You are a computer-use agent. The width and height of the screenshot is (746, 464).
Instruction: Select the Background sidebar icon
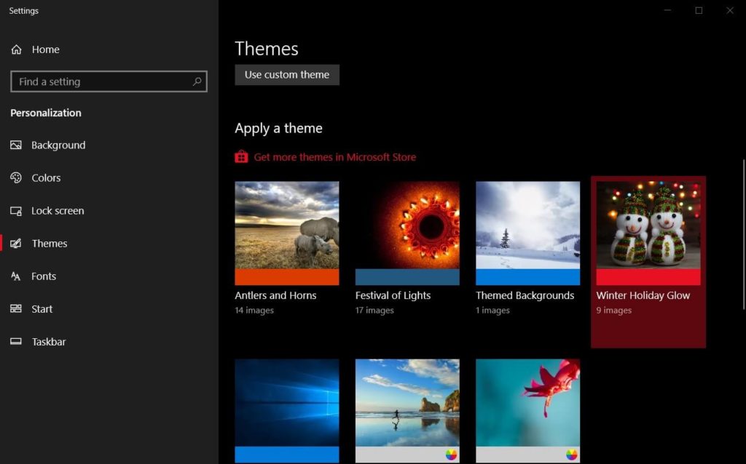click(x=16, y=145)
